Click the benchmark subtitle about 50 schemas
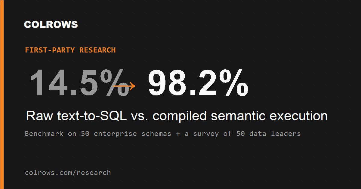The height and width of the screenshot is (189, 361). pos(163,133)
